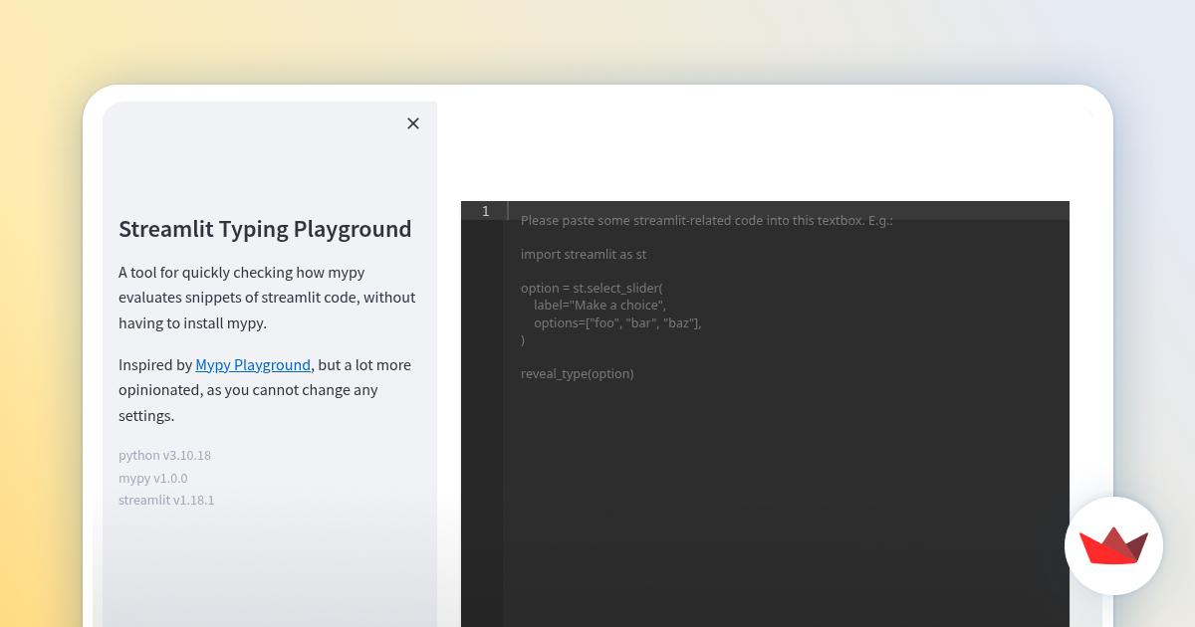The image size is (1195, 627).
Task: Click the python v3.10.18 version label
Action: pos(164,455)
